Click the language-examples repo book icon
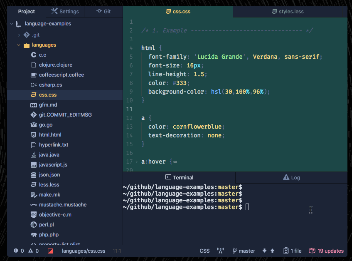Viewport: 352px width, 261px height. (19, 24)
